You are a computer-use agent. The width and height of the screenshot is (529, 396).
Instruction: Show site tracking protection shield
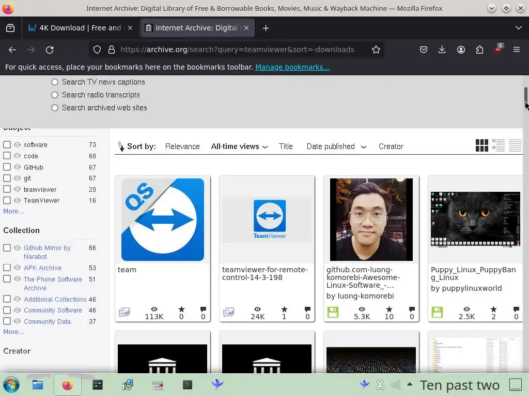[97, 50]
